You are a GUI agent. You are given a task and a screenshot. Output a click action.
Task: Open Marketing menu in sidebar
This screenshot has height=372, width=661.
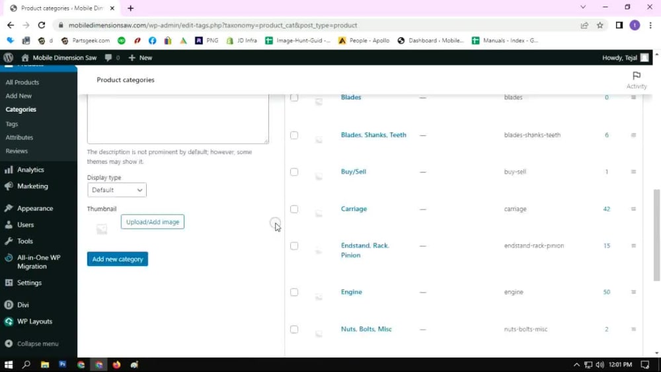pyautogui.click(x=32, y=186)
